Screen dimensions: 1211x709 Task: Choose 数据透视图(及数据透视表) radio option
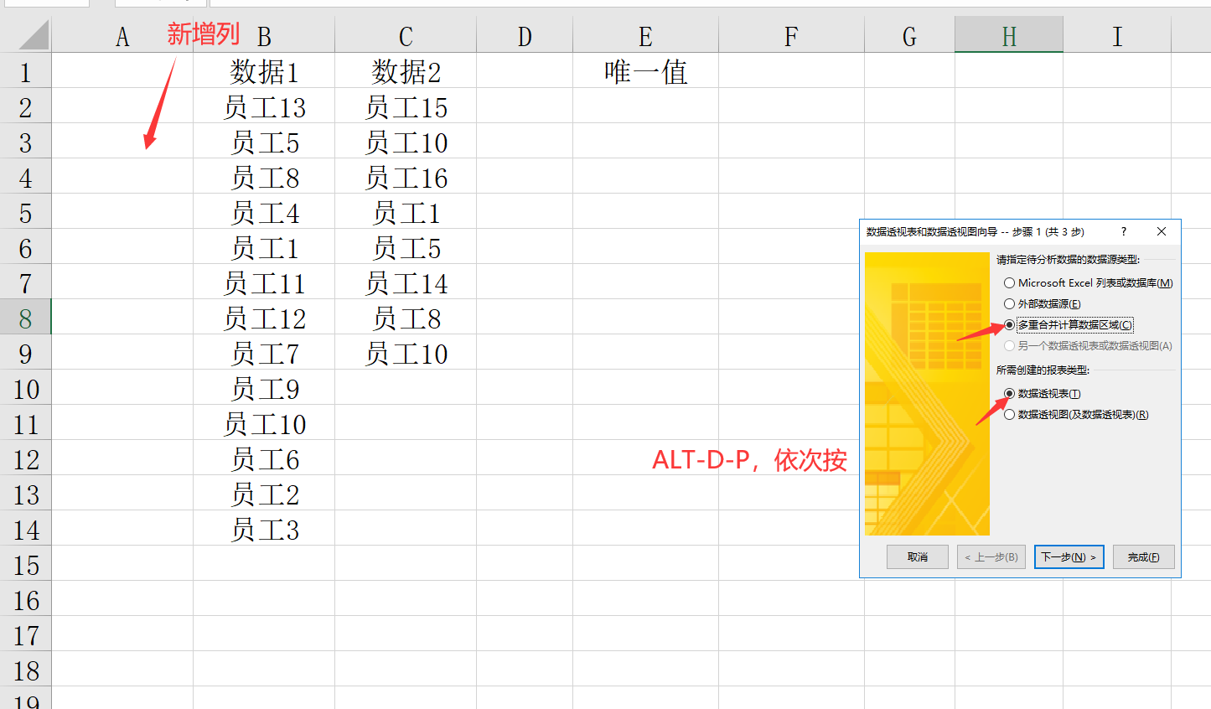[x=1076, y=415]
